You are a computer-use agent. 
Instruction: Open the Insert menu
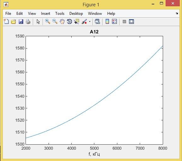pyautogui.click(x=45, y=14)
